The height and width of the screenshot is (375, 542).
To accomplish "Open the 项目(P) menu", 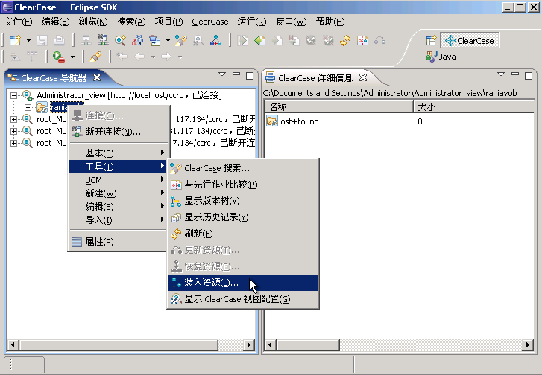I will (x=168, y=22).
